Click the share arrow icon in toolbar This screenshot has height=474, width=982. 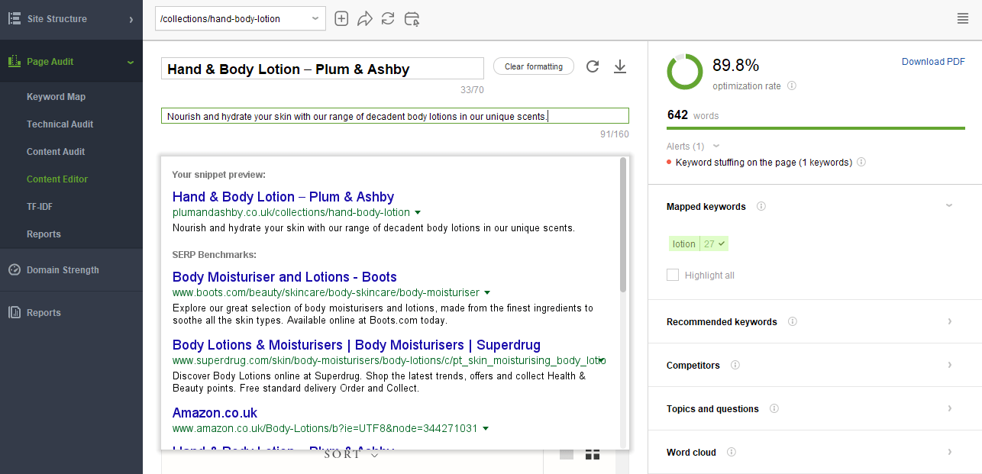coord(364,19)
